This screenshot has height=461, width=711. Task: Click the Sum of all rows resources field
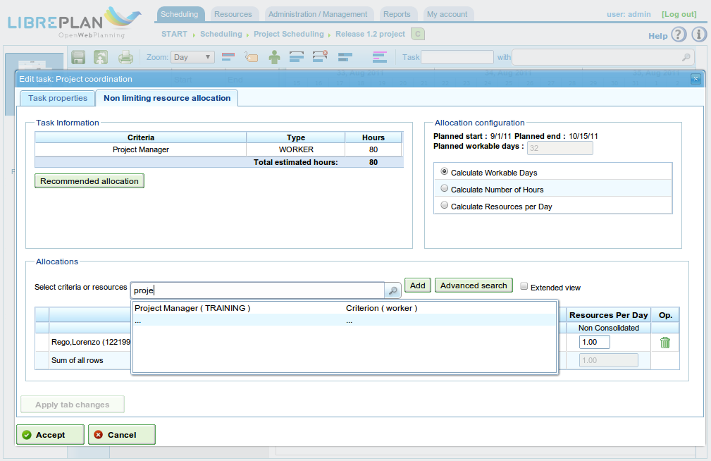point(609,360)
